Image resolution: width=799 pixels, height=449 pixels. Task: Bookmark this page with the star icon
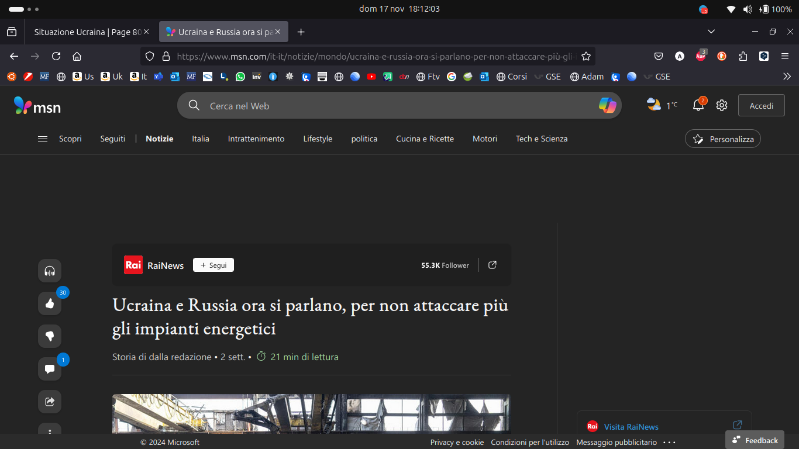click(x=586, y=56)
